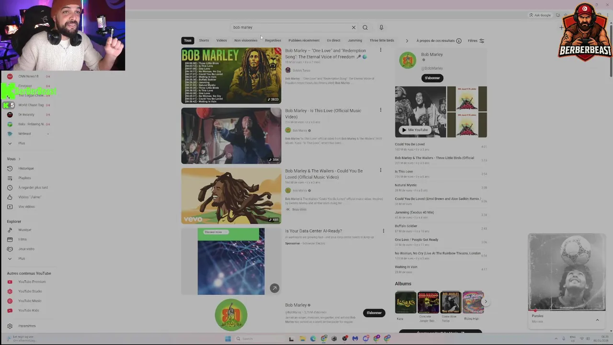Open File Explorer from the taskbar
The image size is (613, 345).
click(302, 339)
